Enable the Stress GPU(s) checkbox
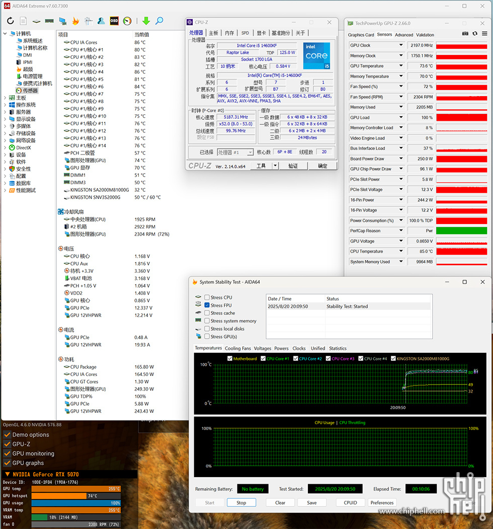The image size is (493, 529). point(207,336)
